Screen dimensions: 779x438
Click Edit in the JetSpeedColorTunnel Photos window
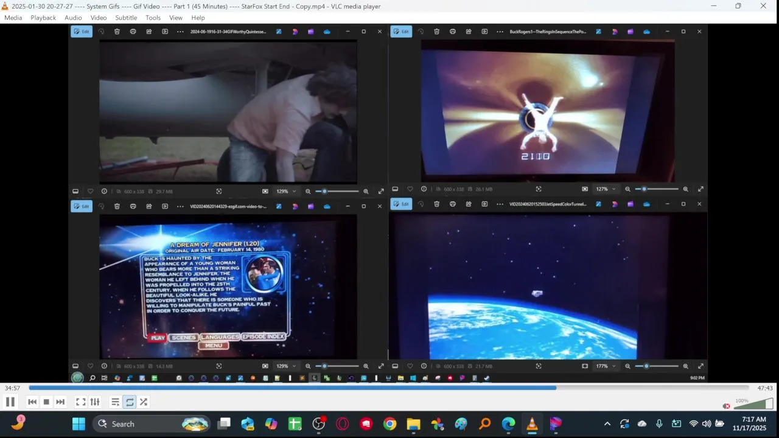[x=401, y=204]
